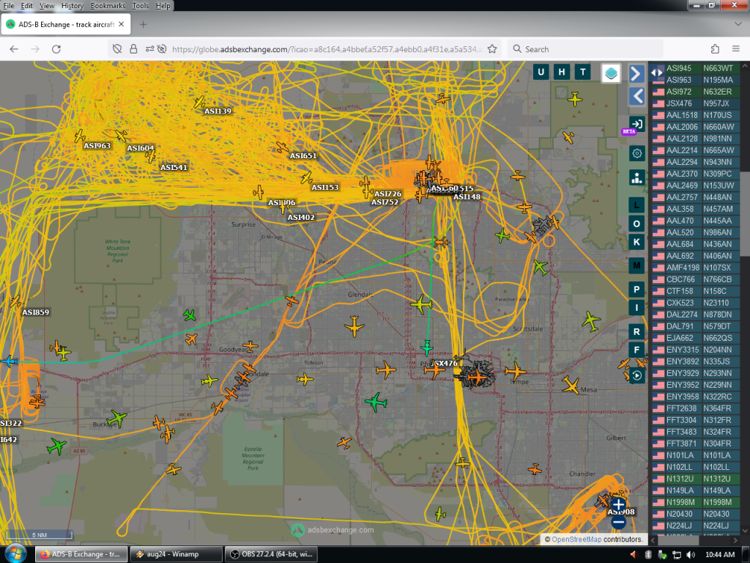Open the Edit menu
The height and width of the screenshot is (563, 750).
click(27, 6)
